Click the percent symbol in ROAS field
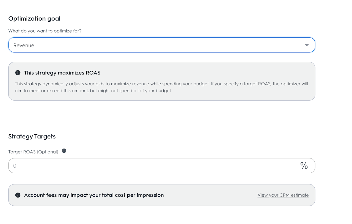 (x=304, y=166)
